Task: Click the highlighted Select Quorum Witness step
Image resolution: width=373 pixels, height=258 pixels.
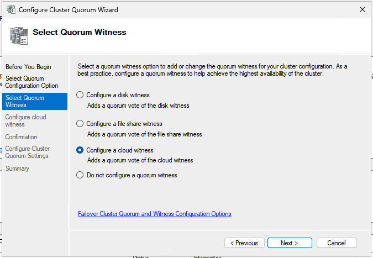Action: 25,101
